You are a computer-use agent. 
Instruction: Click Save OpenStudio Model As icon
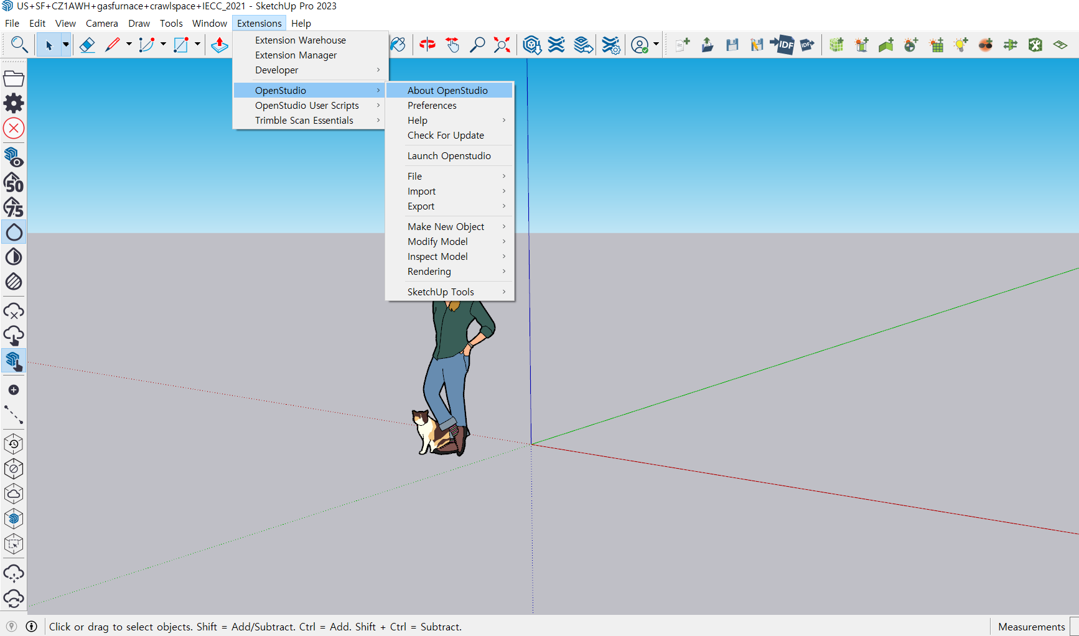[x=757, y=45]
